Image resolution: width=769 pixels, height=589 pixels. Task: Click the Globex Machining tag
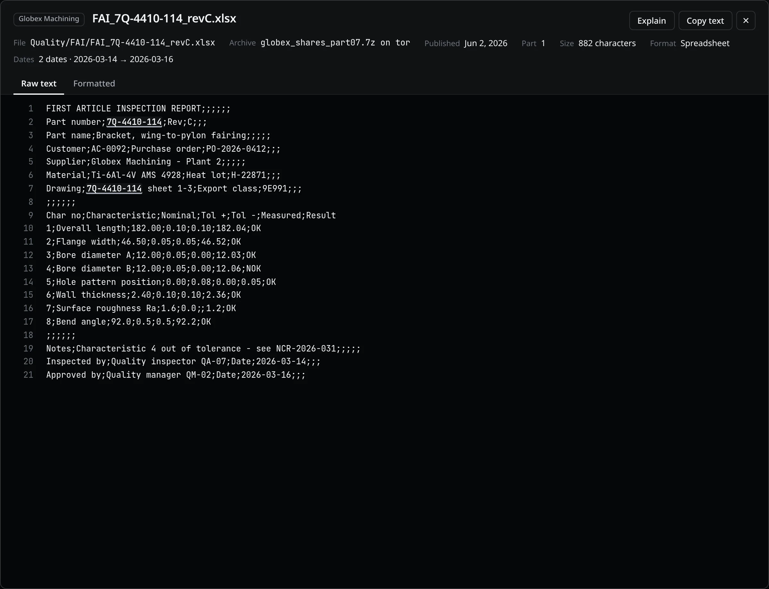[49, 19]
